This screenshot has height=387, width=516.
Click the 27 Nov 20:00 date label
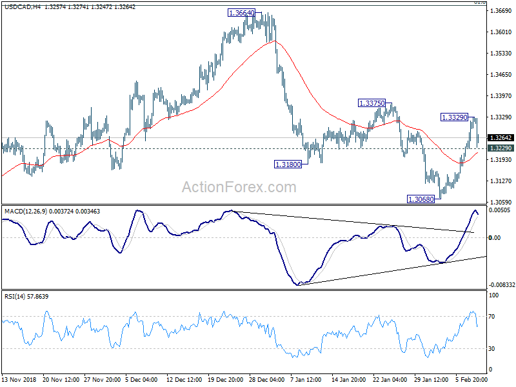103,379
